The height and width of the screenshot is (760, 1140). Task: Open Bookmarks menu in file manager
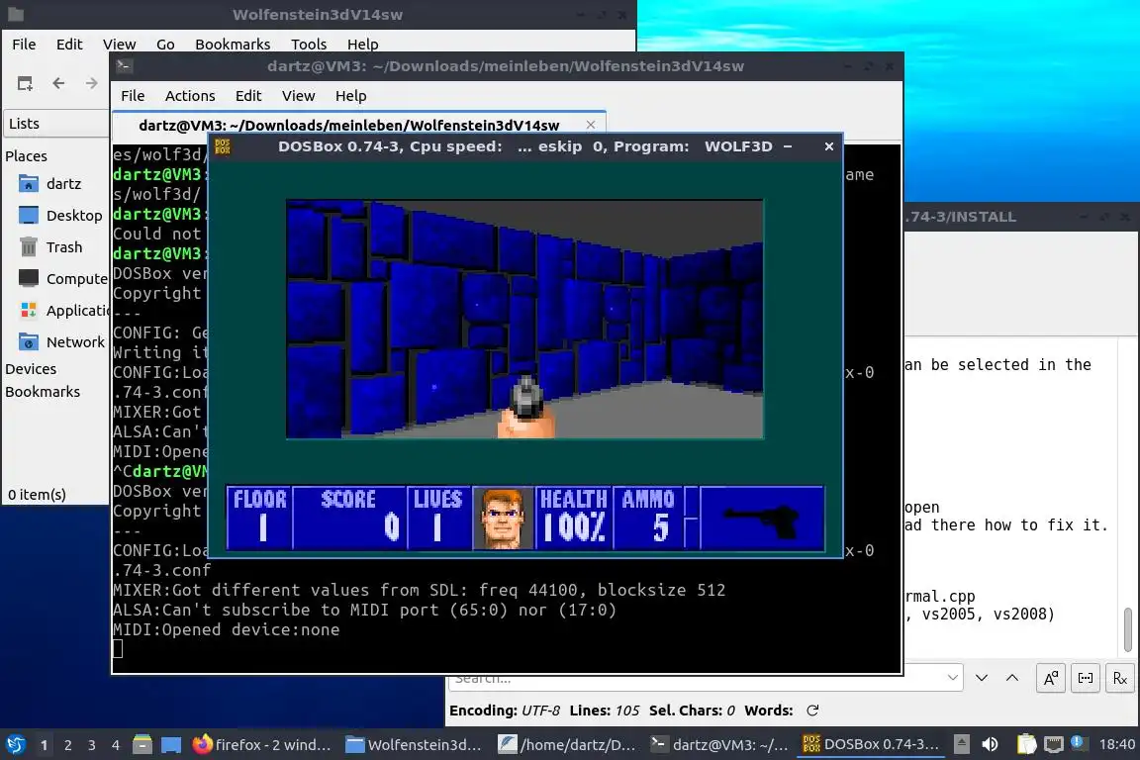pyautogui.click(x=233, y=45)
